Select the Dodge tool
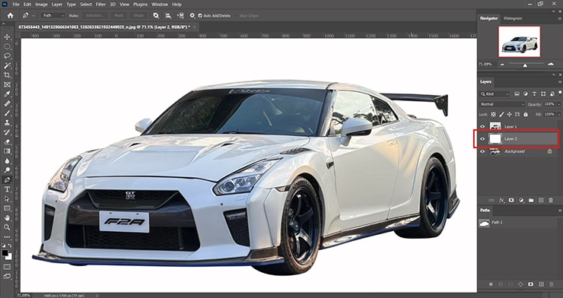 coord(7,170)
